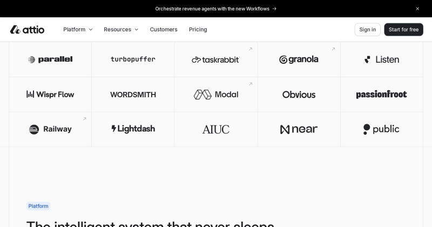Click the passionfroot logo tile
This screenshot has height=227, width=432.
coord(382,95)
